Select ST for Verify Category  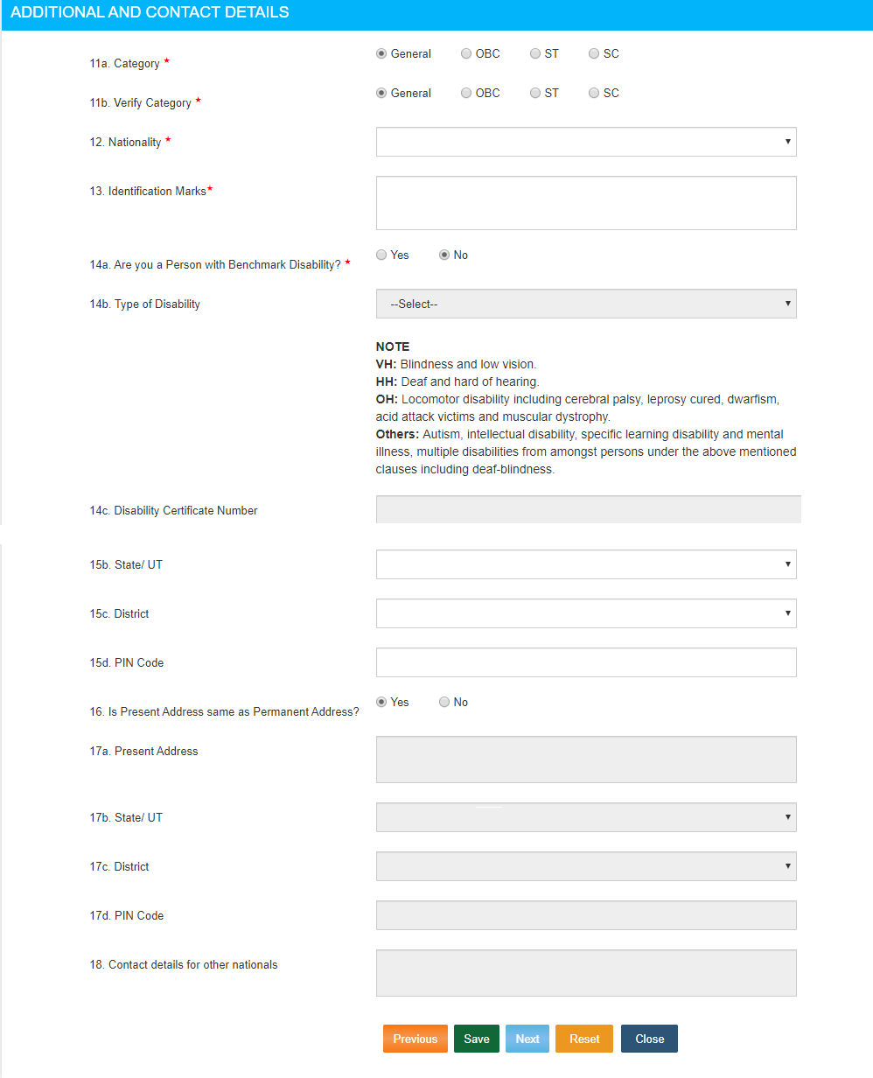coord(534,93)
